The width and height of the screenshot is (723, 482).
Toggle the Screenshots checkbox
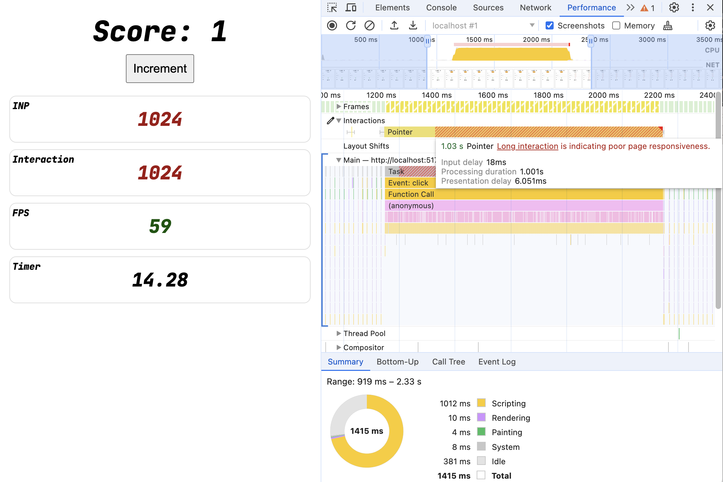(549, 25)
